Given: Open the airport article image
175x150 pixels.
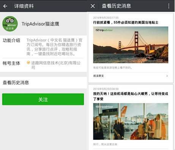Looking at the screenshot, I should point(131,121).
